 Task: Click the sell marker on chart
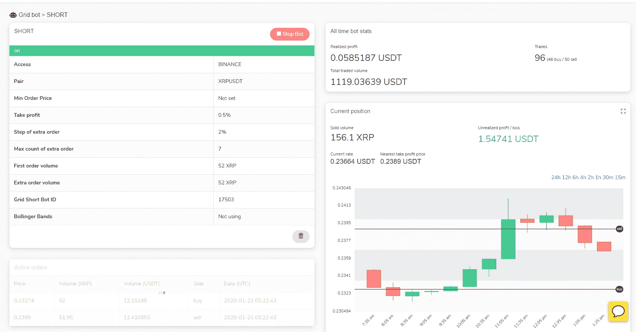(x=619, y=229)
